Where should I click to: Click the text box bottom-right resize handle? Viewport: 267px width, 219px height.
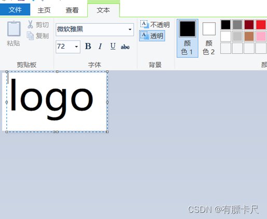pyautogui.click(x=107, y=132)
